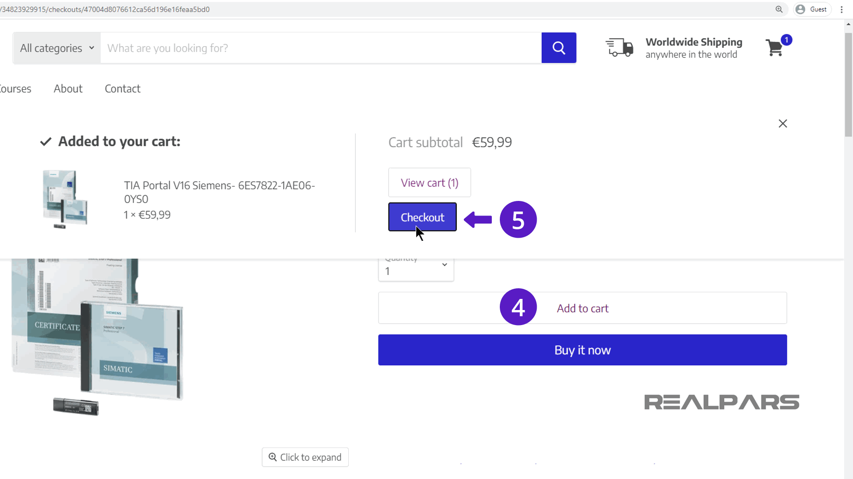The height and width of the screenshot is (479, 853).
Task: Click the blue search magnifier button
Action: pos(558,48)
